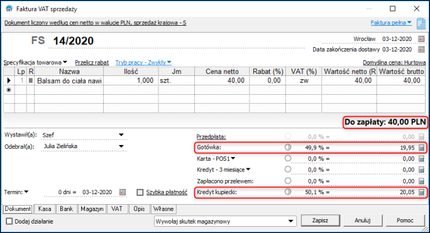Viewport: 430px width, 233px height.
Task: Open calculator icon in Gotówka row
Action: pyautogui.click(x=421, y=148)
